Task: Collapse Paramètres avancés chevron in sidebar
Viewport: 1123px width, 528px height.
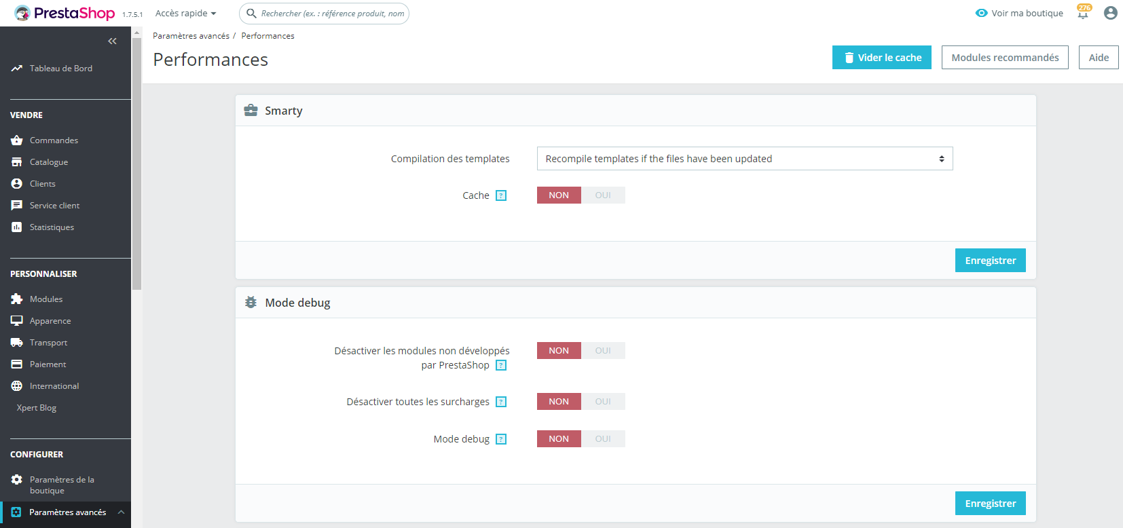Action: [121, 512]
